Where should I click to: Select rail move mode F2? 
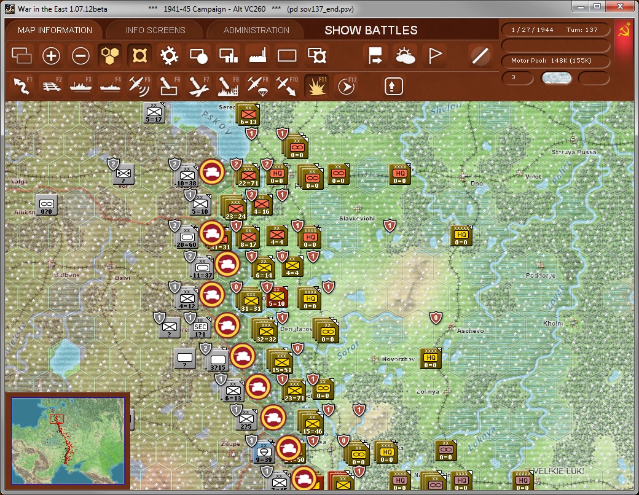pos(52,86)
